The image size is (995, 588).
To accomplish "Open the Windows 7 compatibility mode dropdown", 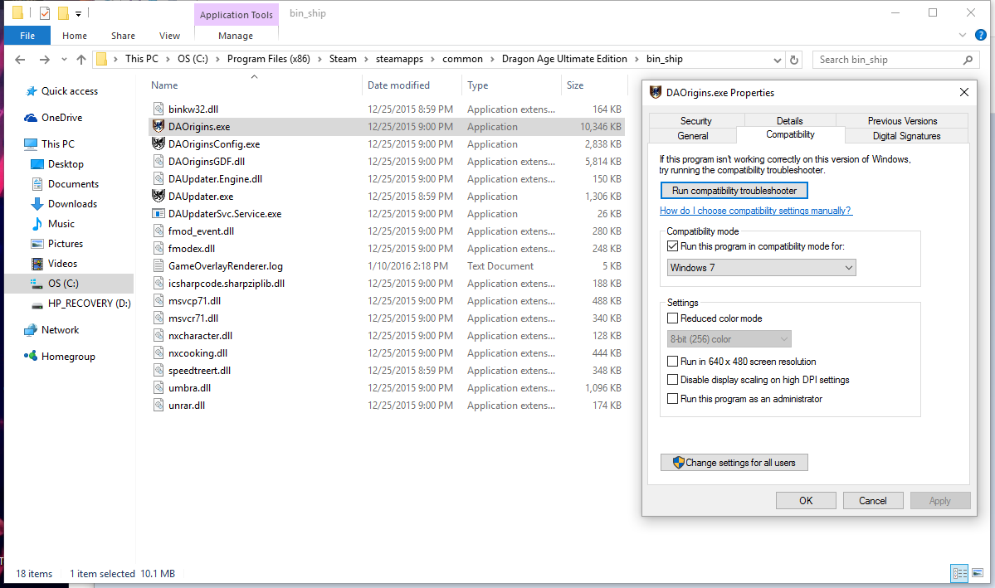I will (x=762, y=268).
